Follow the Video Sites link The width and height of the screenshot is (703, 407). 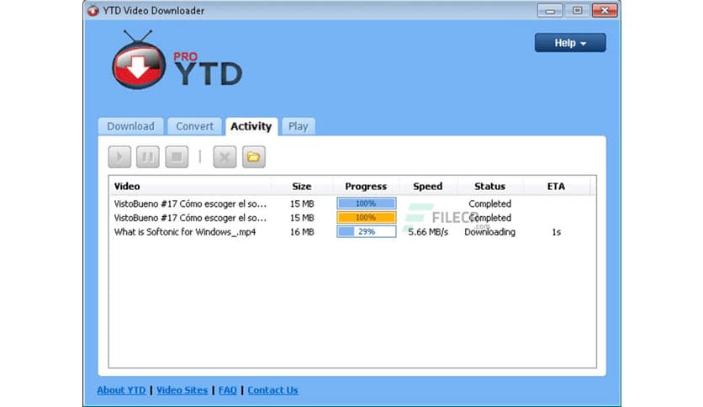[182, 390]
